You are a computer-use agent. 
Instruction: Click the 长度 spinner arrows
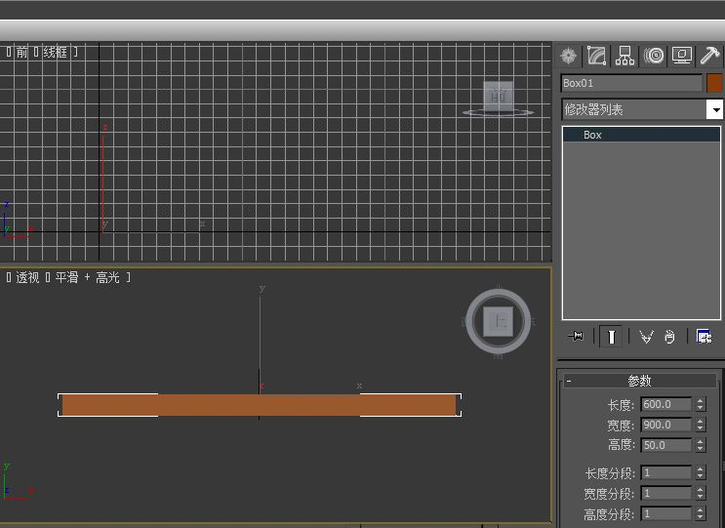[x=701, y=404]
